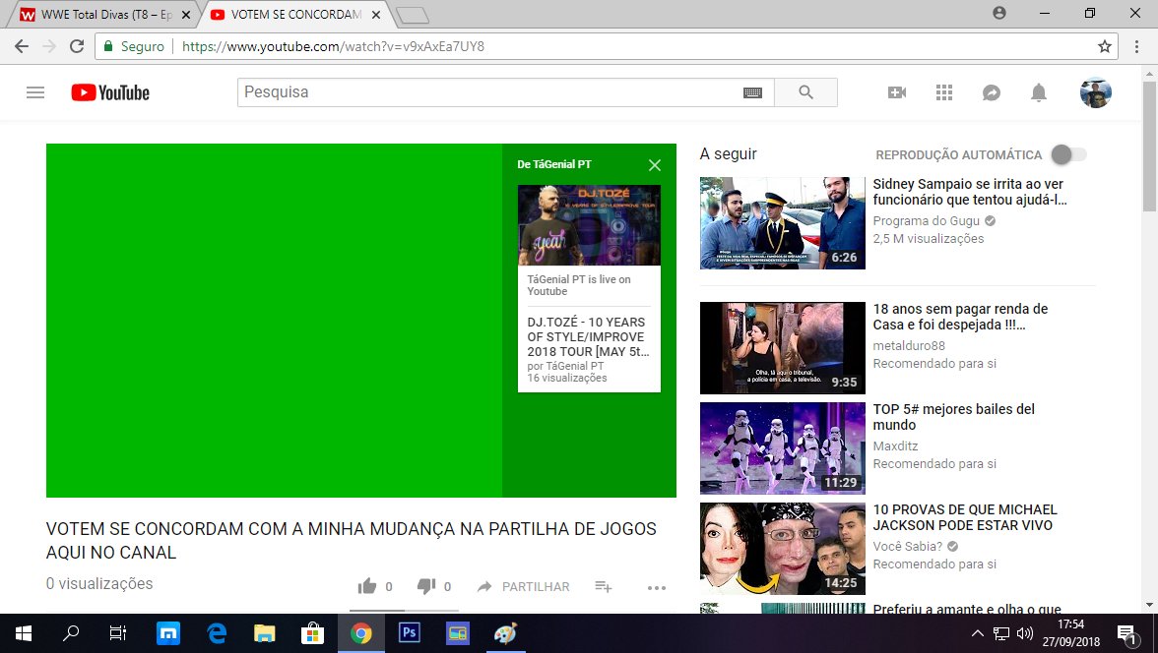Open Chrome's three-dot menu

tap(1136, 46)
